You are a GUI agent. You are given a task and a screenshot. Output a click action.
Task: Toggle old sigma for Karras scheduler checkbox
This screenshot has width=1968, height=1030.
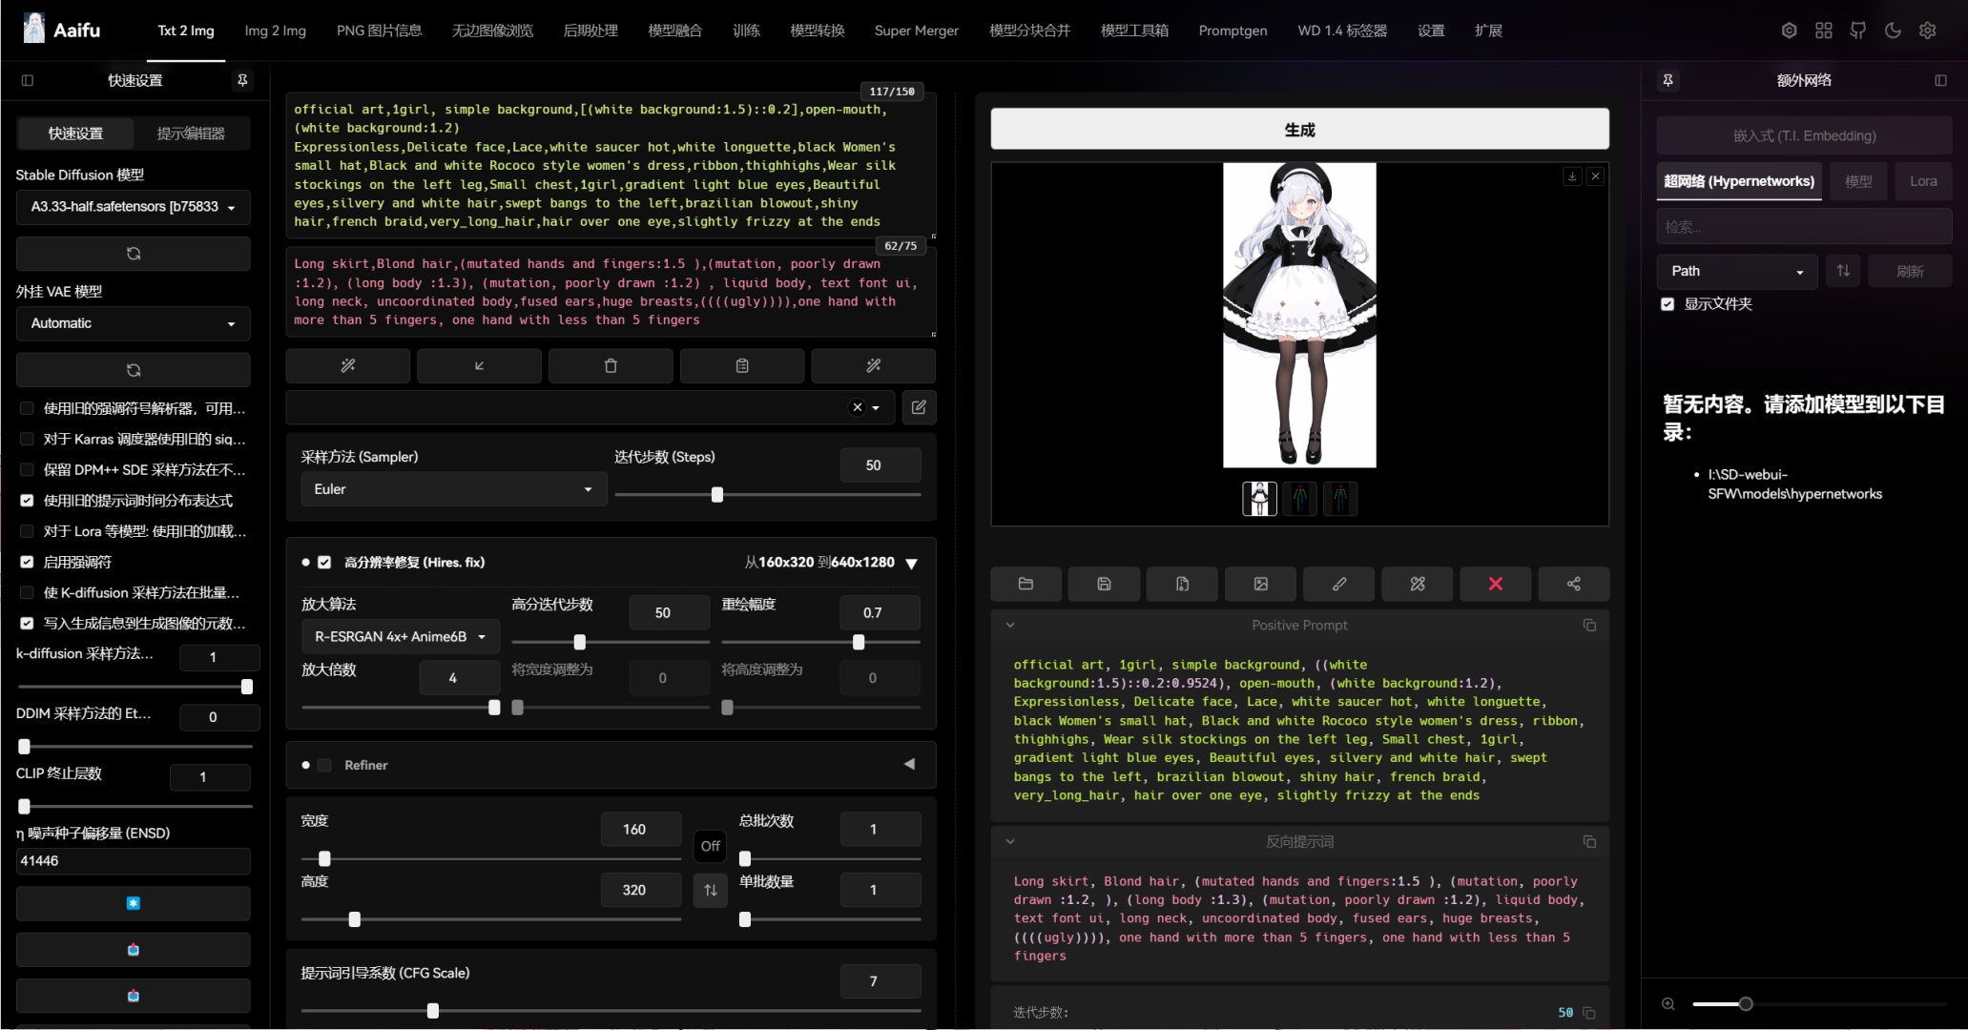[27, 439]
